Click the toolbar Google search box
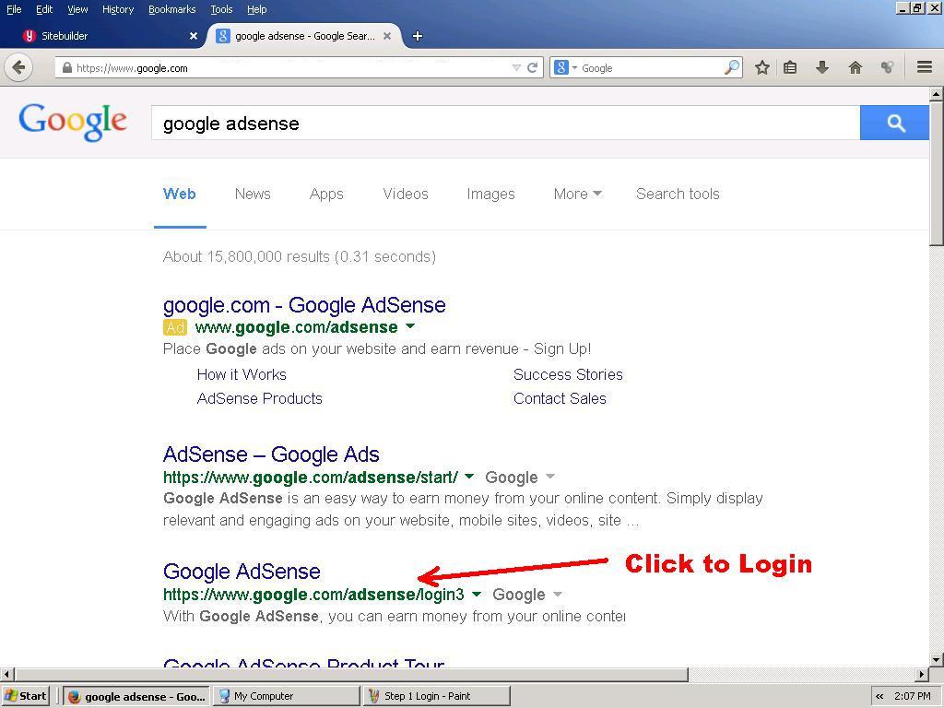 click(652, 67)
